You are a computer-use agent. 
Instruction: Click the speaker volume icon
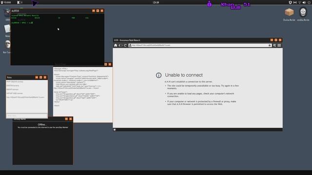[x=304, y=2]
